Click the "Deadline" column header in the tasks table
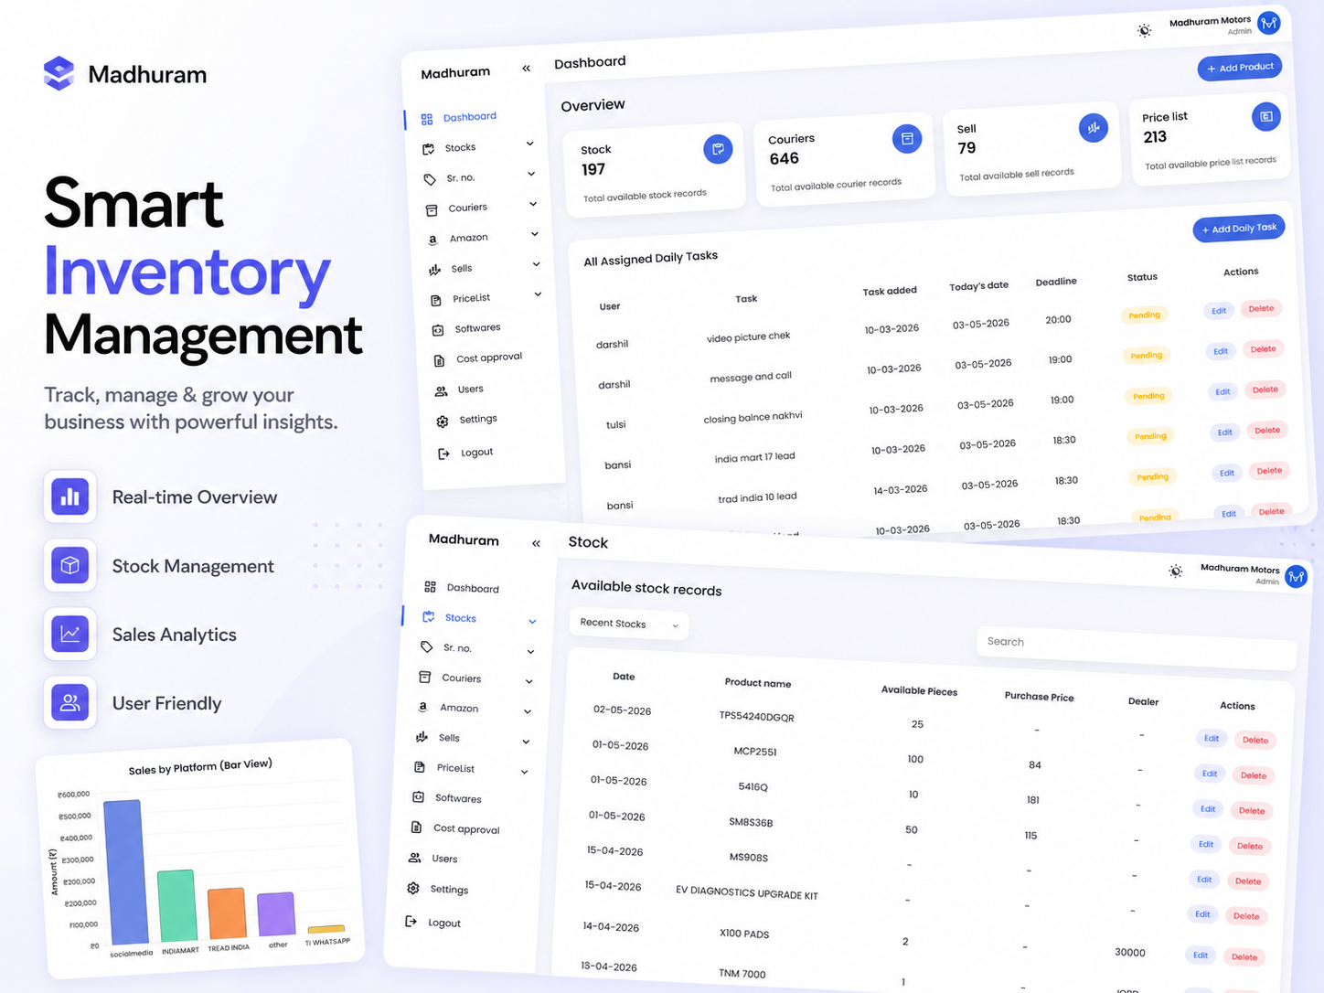Image resolution: width=1324 pixels, height=993 pixels. [1056, 282]
